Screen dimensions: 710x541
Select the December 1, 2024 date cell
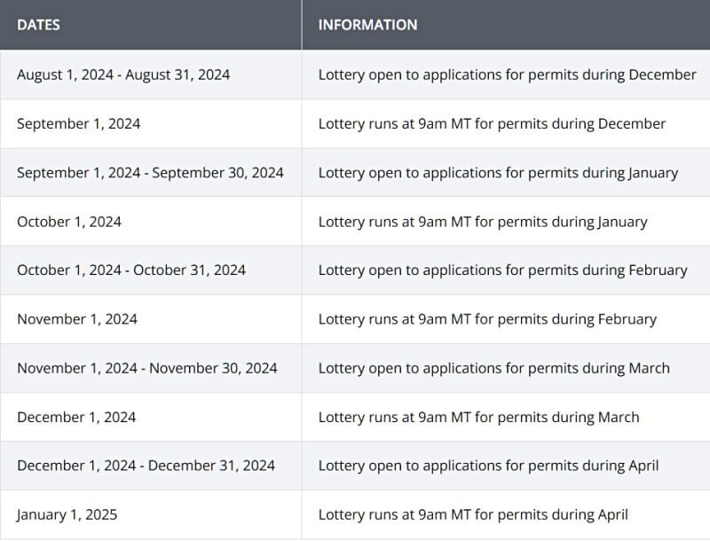click(76, 417)
